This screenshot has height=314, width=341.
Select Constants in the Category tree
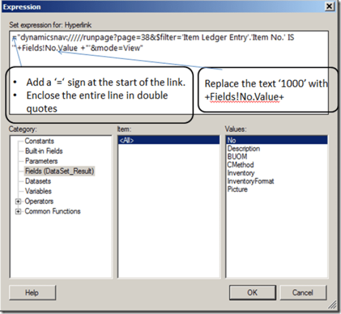pyautogui.click(x=39, y=141)
